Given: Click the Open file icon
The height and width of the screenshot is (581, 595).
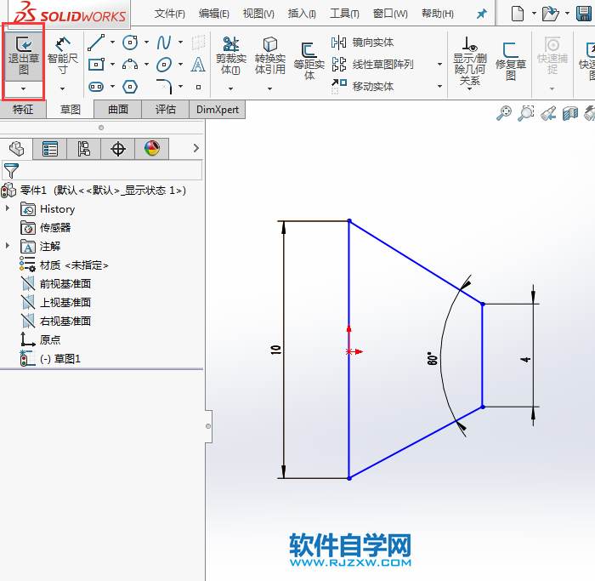Looking at the screenshot, I should (x=550, y=14).
